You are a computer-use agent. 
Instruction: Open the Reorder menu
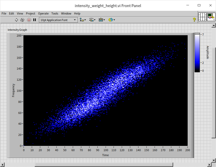point(111,20)
